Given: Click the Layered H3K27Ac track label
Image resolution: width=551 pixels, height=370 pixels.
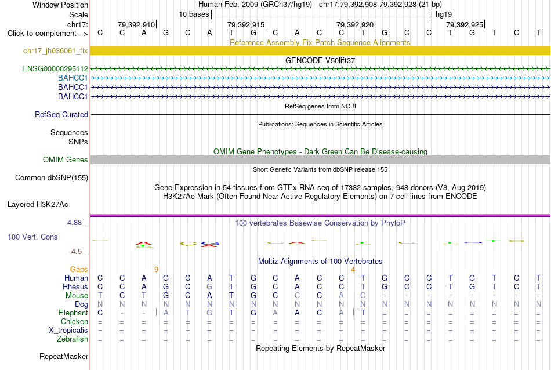Looking at the screenshot, I should click(38, 205).
